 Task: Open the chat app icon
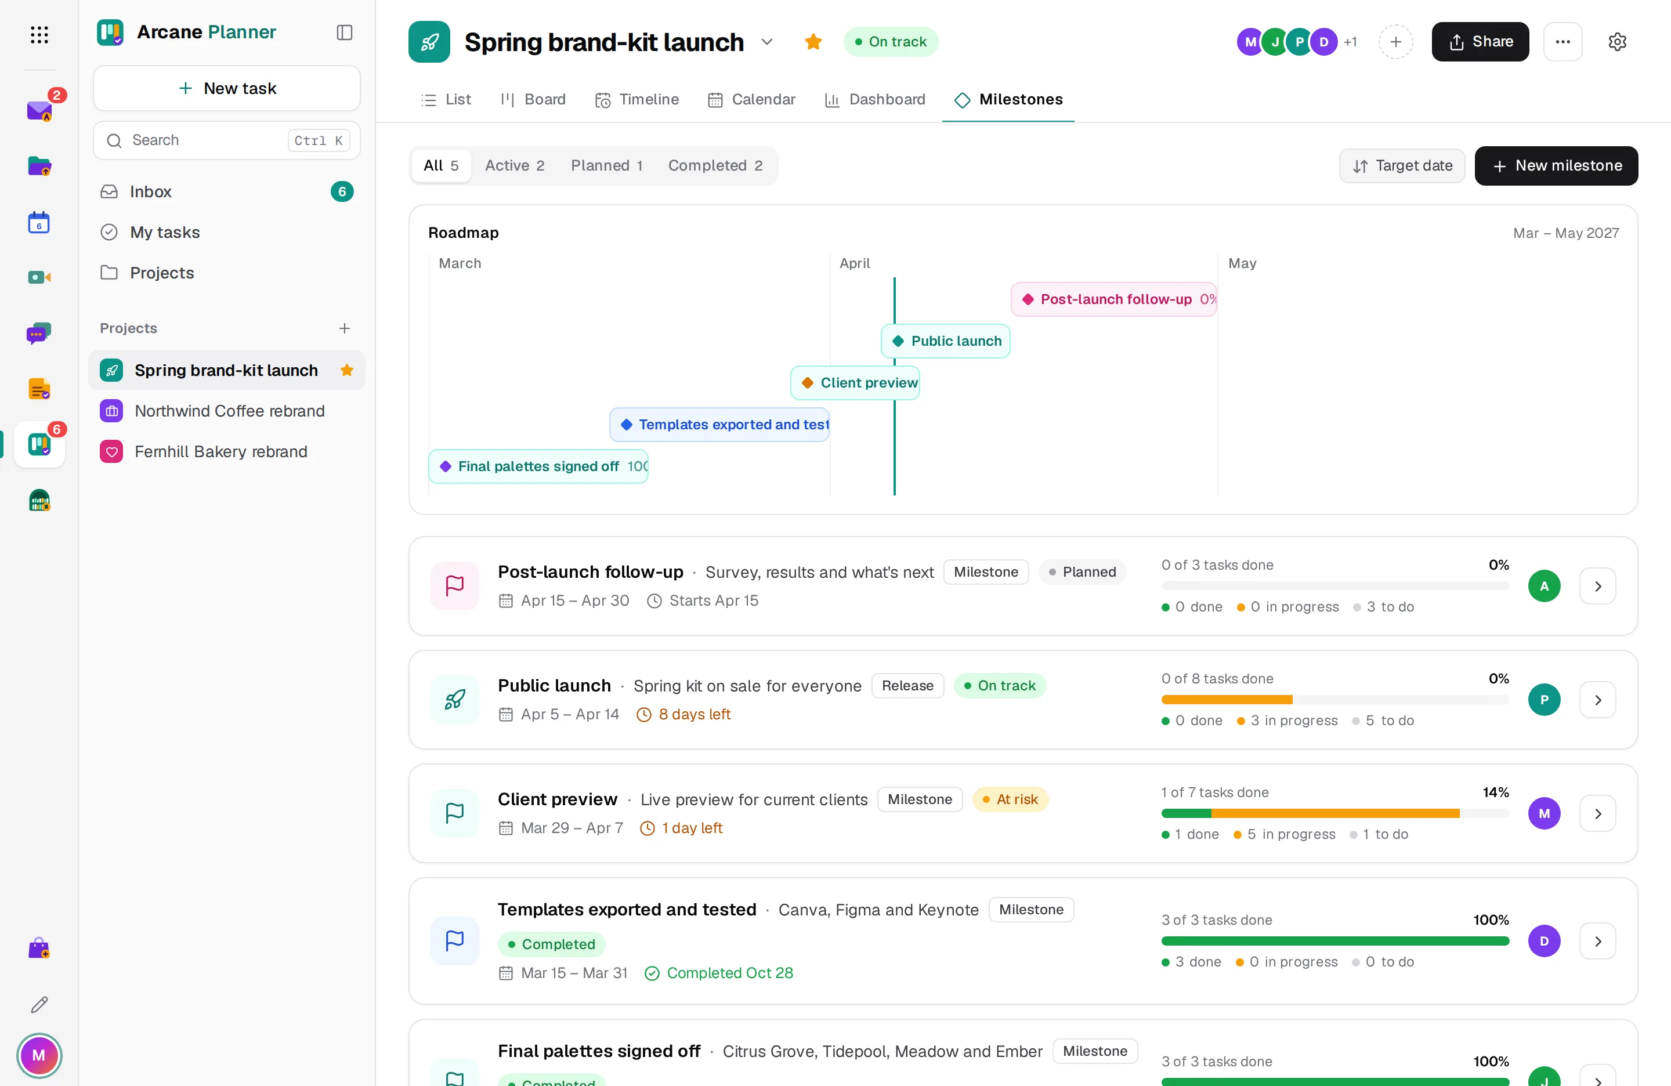39,334
